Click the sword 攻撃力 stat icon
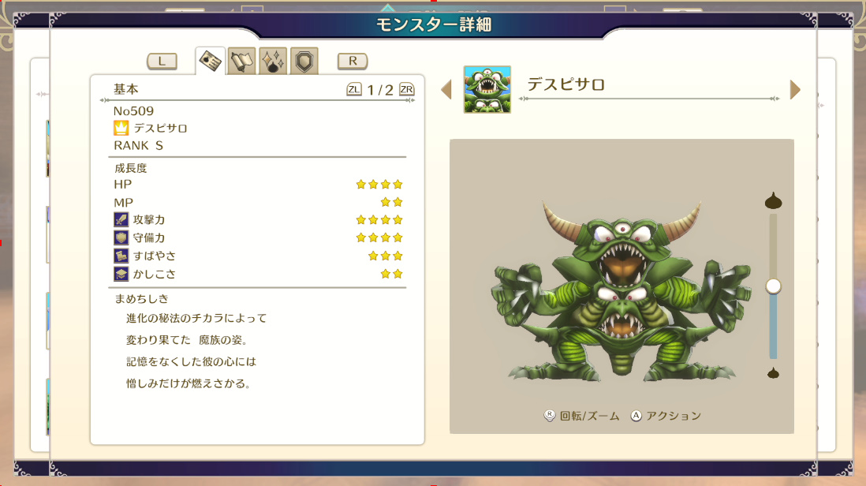 point(121,220)
